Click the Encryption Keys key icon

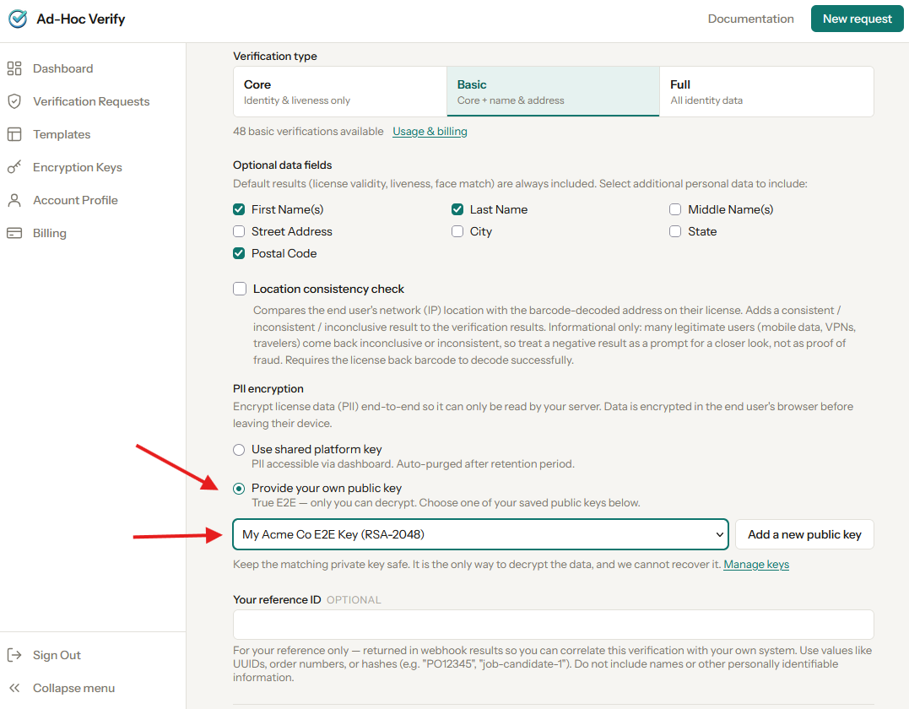14,167
